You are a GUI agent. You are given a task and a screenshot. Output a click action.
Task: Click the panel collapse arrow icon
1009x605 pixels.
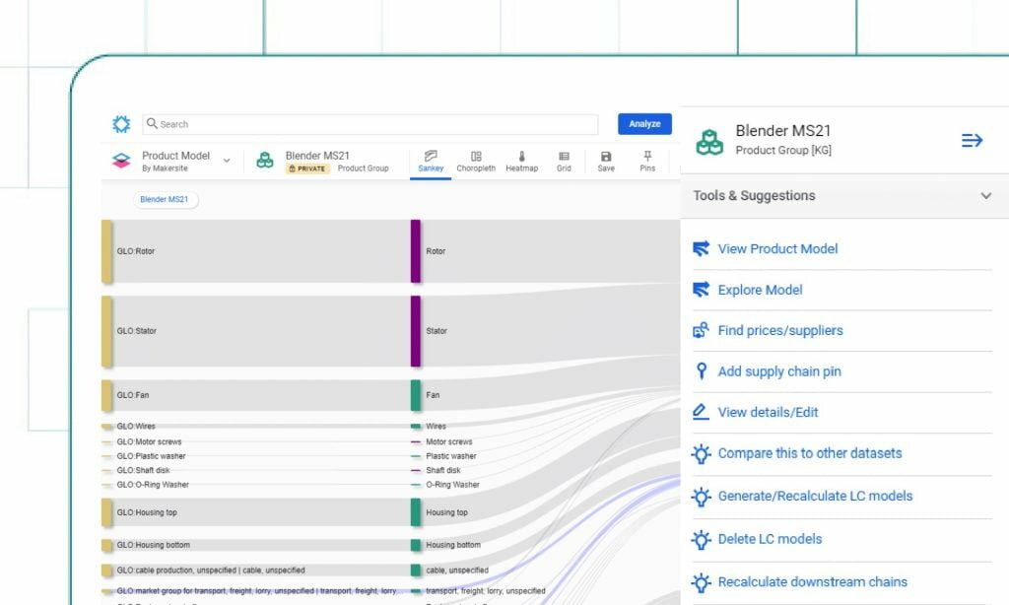click(x=972, y=140)
